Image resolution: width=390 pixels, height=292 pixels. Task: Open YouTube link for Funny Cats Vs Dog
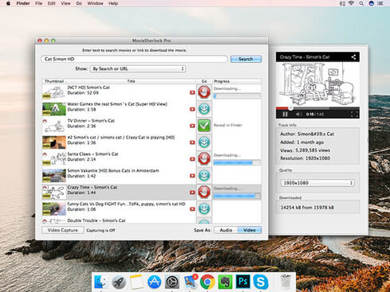[x=192, y=209]
